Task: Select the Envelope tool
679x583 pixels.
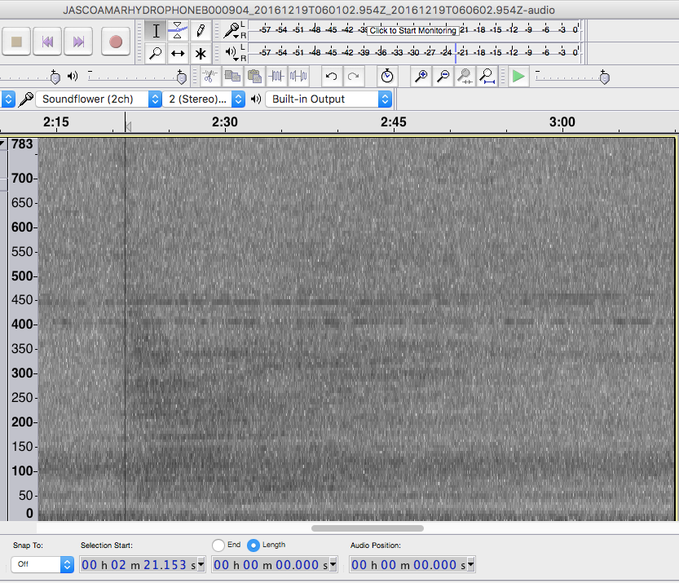Action: [178, 31]
